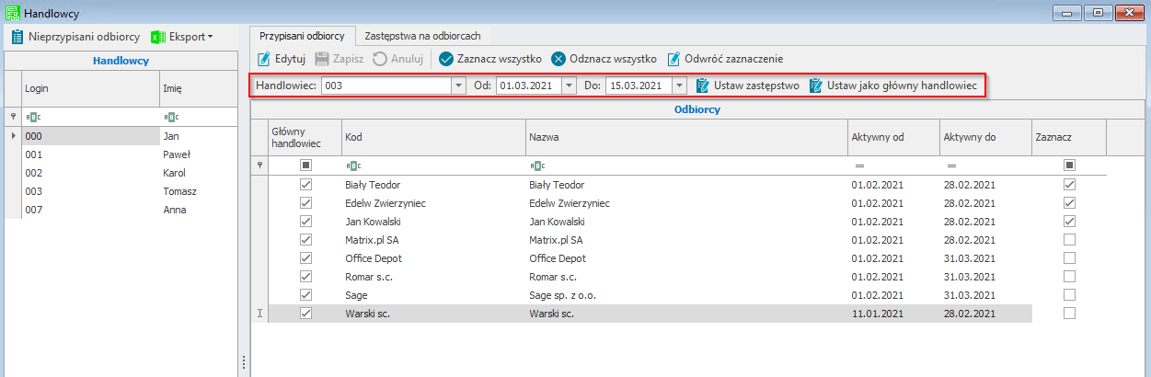Click Ustaw jako głównego handlowca icon

click(815, 86)
